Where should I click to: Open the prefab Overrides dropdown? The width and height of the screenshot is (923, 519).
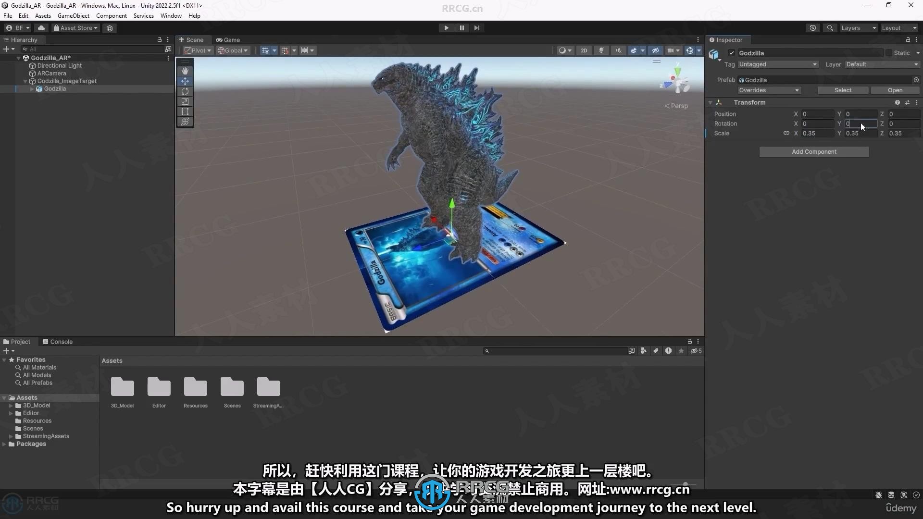coord(769,90)
